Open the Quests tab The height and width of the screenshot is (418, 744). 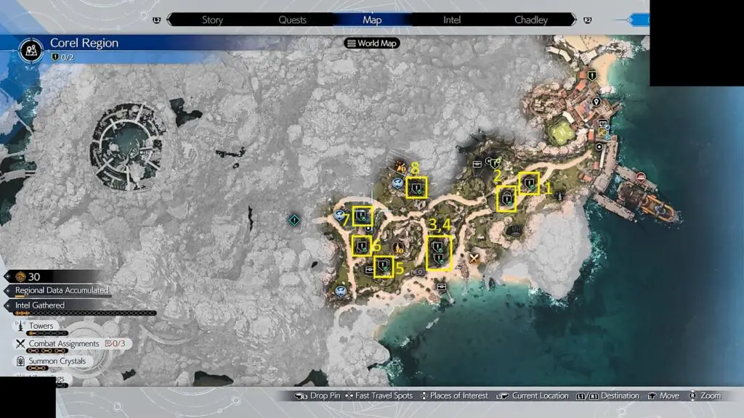[292, 20]
